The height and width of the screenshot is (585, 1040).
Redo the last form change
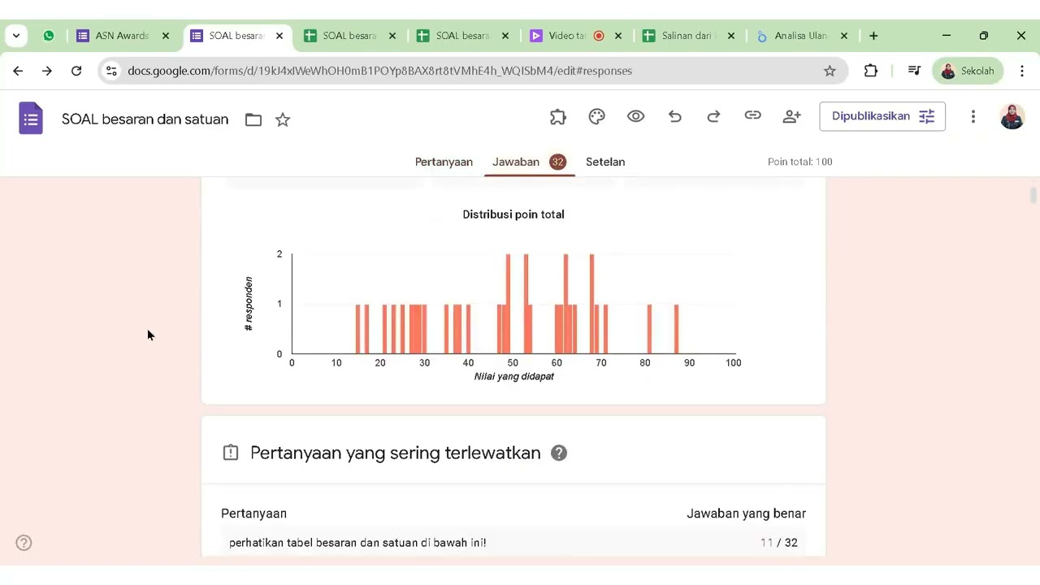[x=713, y=116]
